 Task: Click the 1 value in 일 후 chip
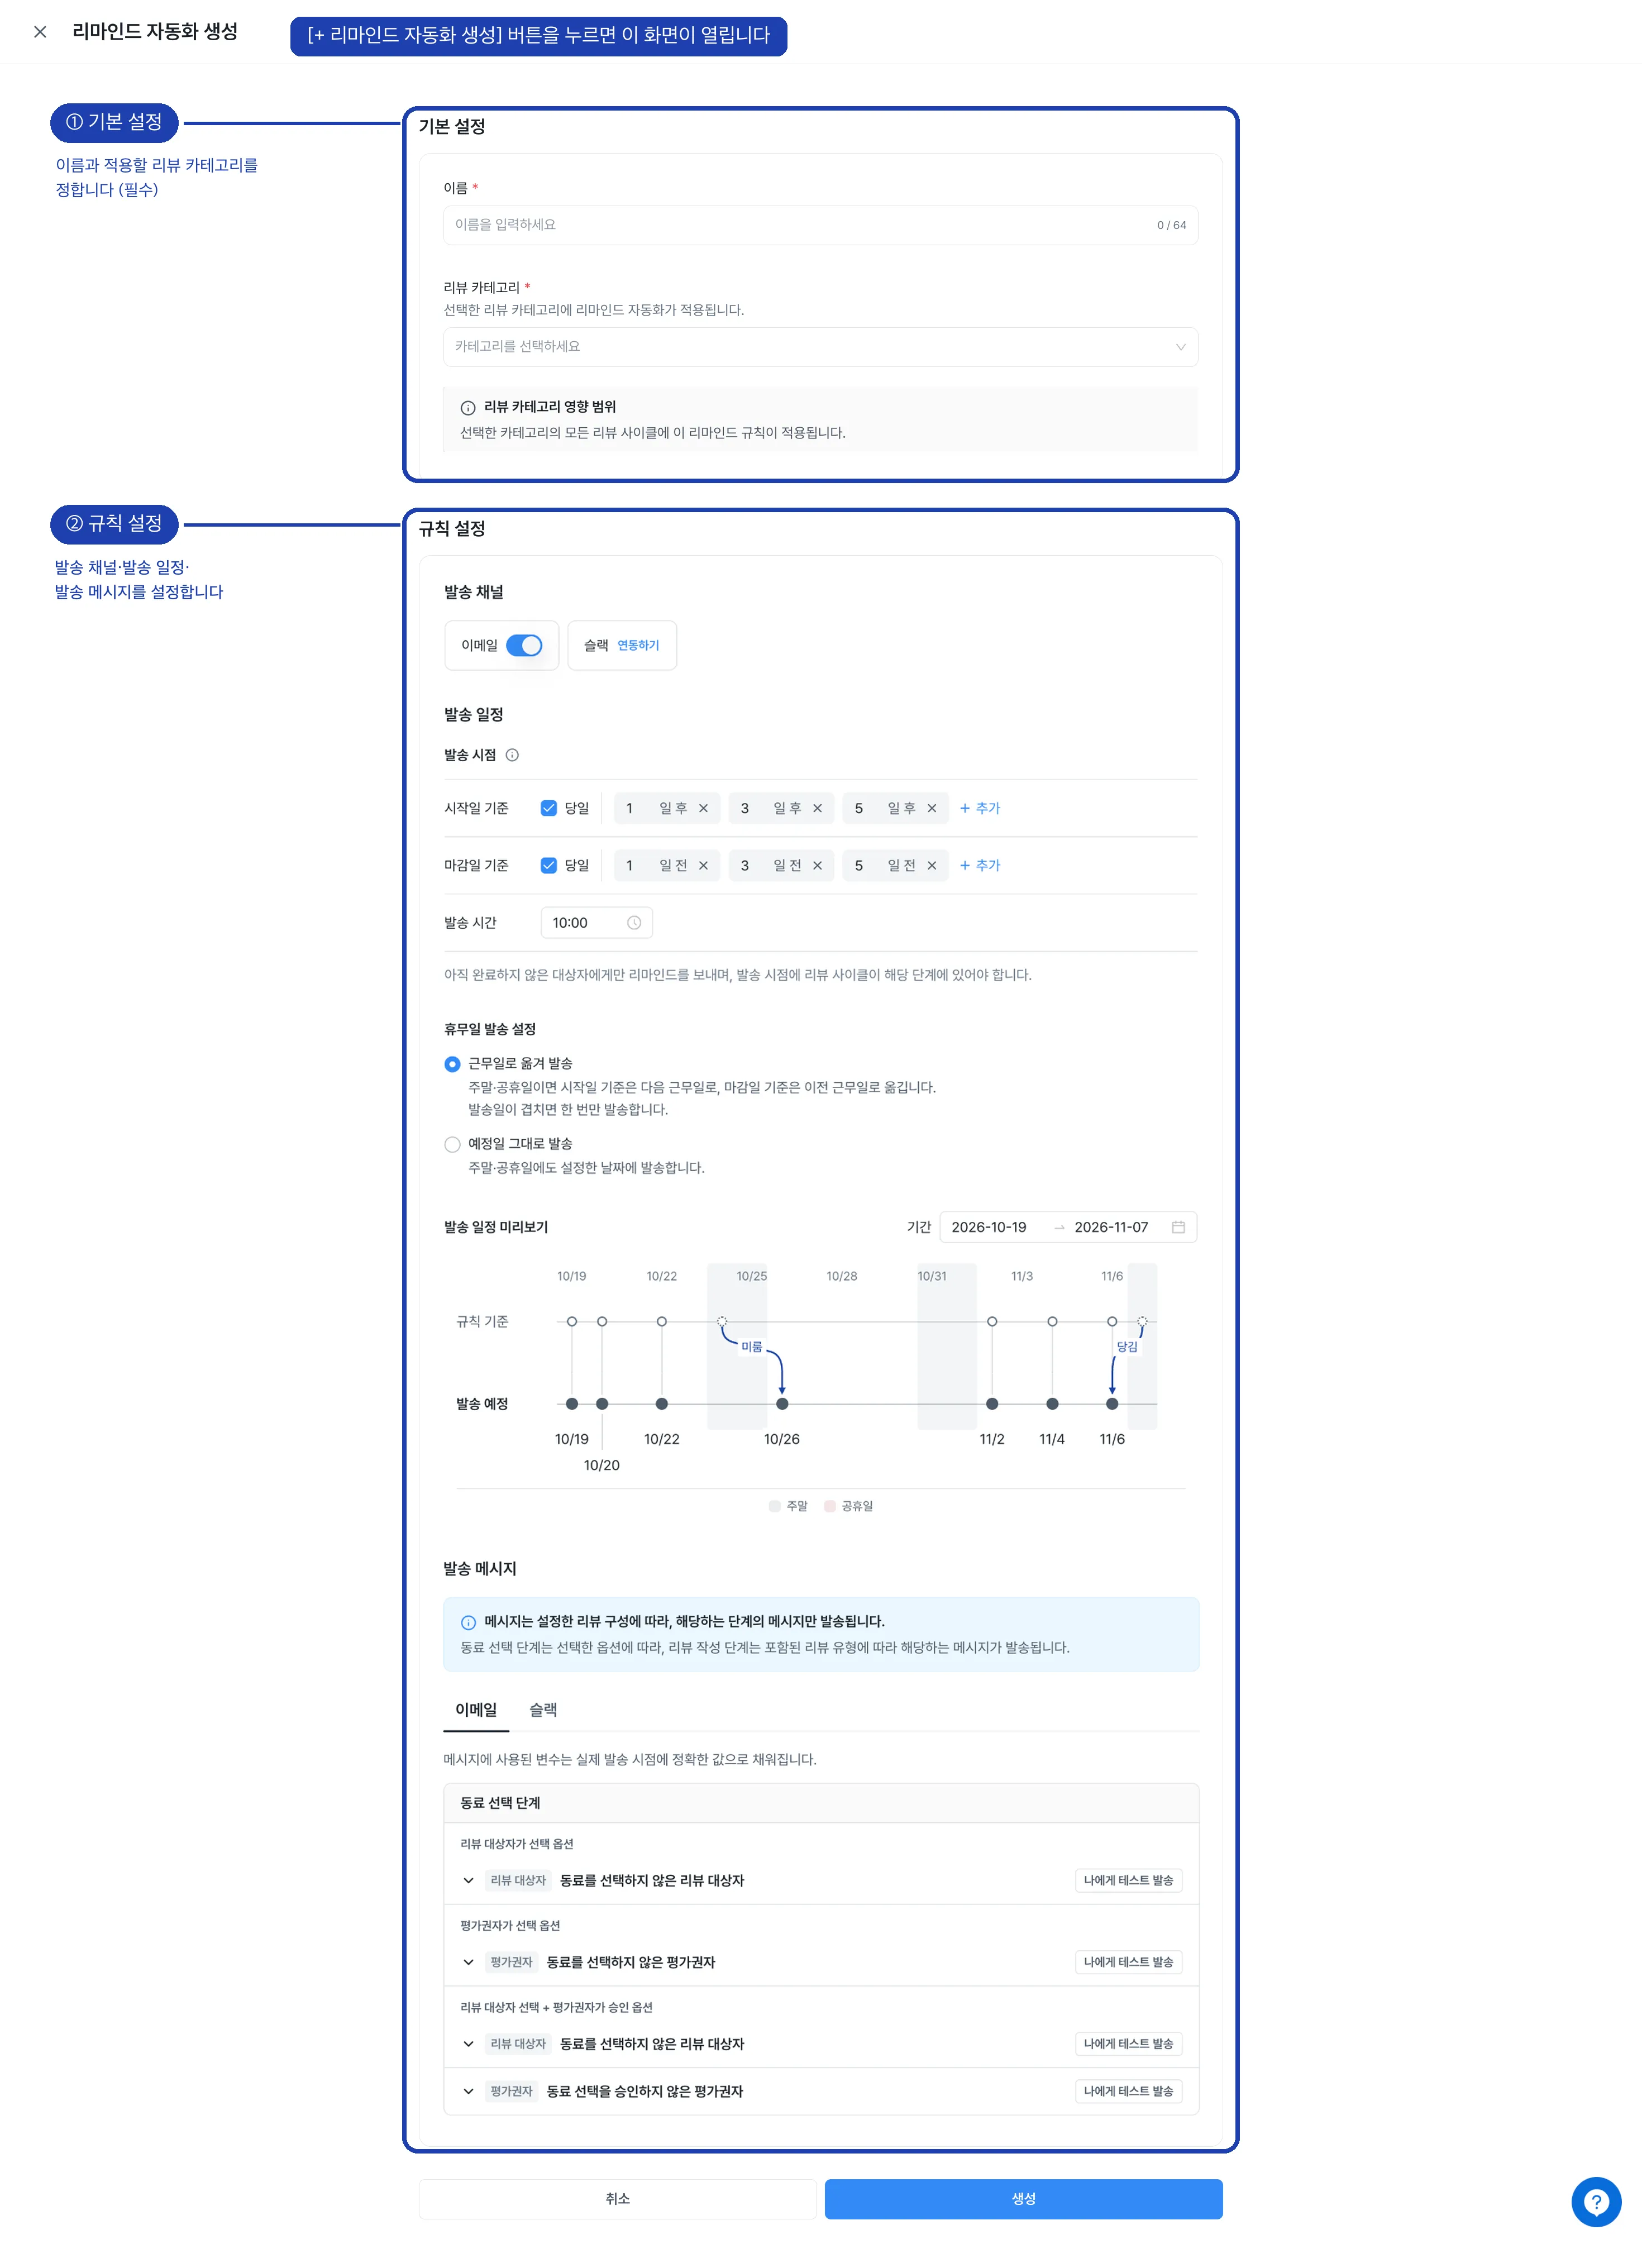click(630, 809)
